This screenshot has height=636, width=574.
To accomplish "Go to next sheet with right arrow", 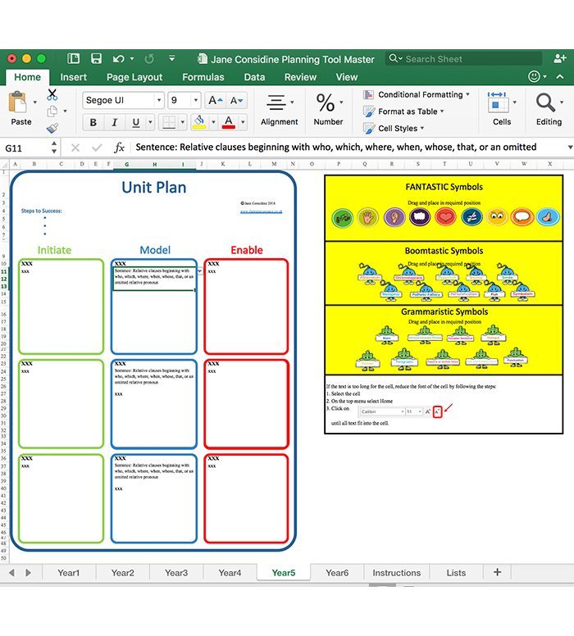I will 28,573.
